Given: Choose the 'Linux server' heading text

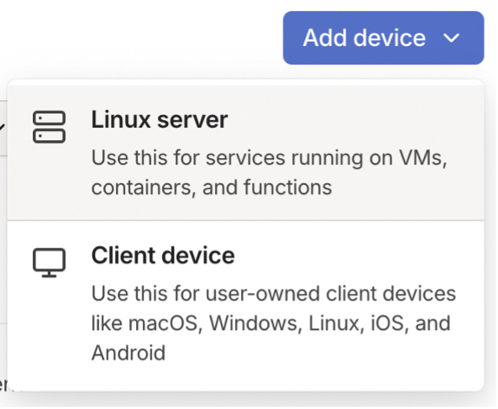Looking at the screenshot, I should [160, 120].
